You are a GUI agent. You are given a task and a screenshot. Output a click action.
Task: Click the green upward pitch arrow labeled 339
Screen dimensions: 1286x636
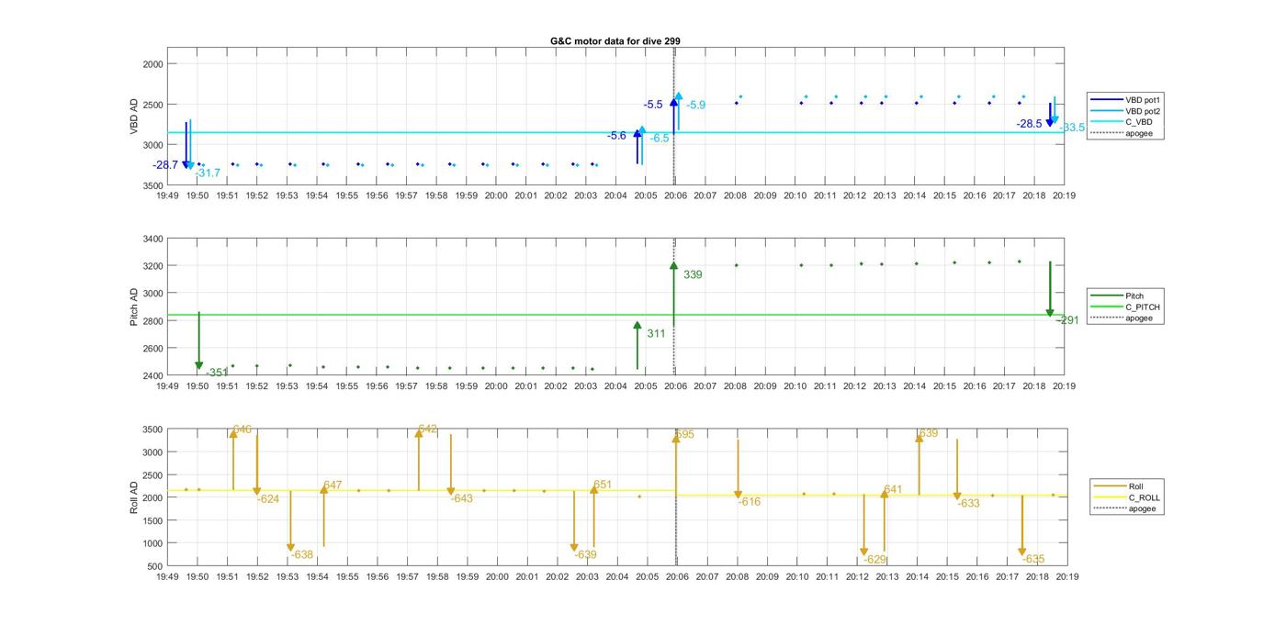coord(673,294)
